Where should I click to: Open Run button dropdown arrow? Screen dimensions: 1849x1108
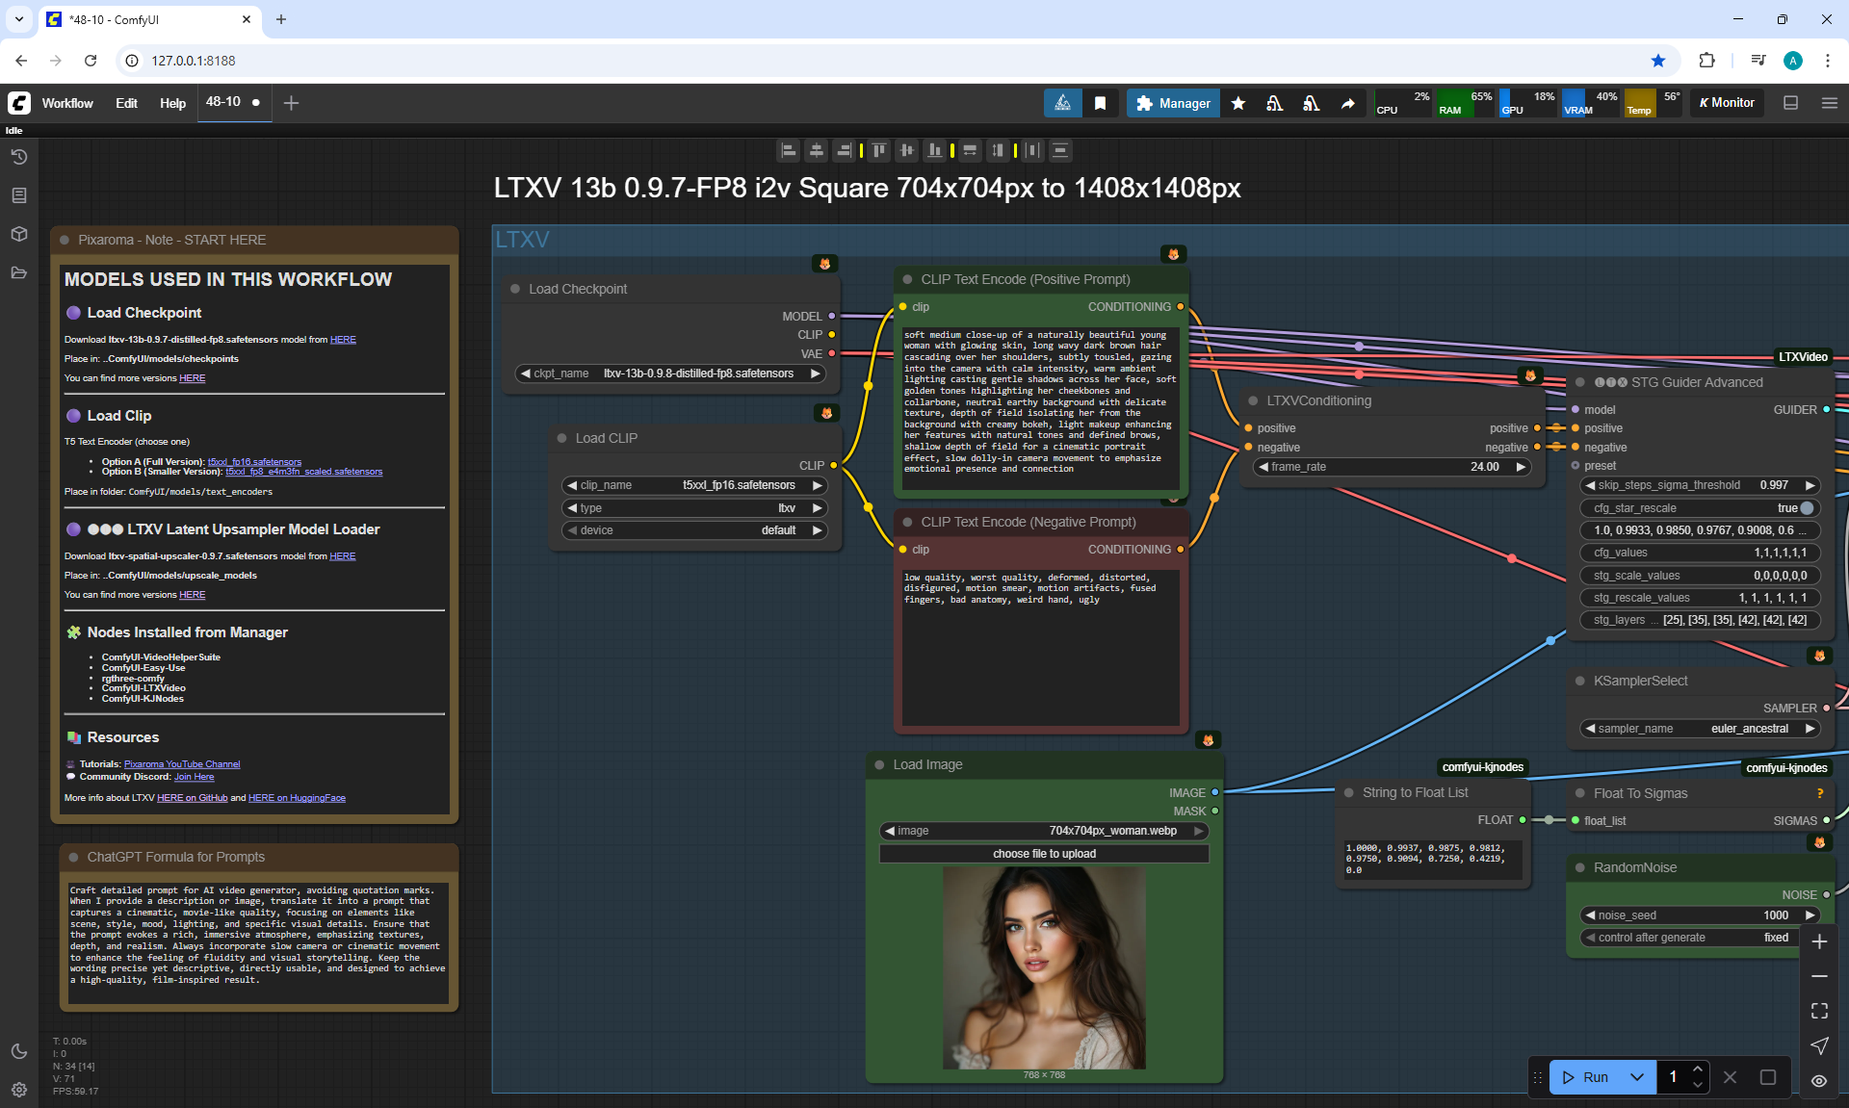tap(1636, 1077)
